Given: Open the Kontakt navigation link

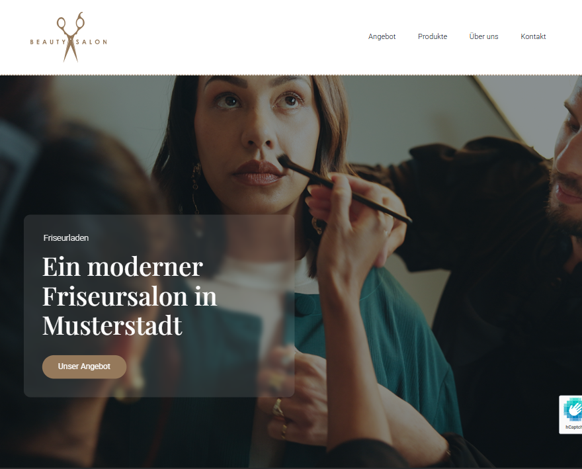Looking at the screenshot, I should point(533,36).
